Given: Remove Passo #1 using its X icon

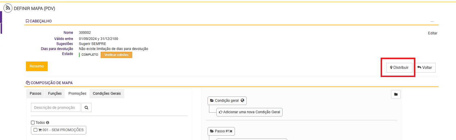Looking at the screenshot, I should click(x=231, y=131).
